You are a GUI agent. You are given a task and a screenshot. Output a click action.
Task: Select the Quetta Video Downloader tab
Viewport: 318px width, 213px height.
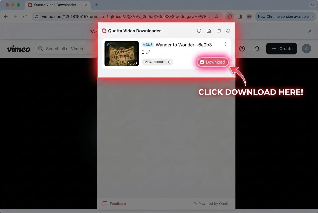[x=58, y=5]
